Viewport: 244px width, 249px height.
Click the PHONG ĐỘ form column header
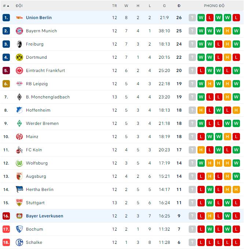click(214, 6)
